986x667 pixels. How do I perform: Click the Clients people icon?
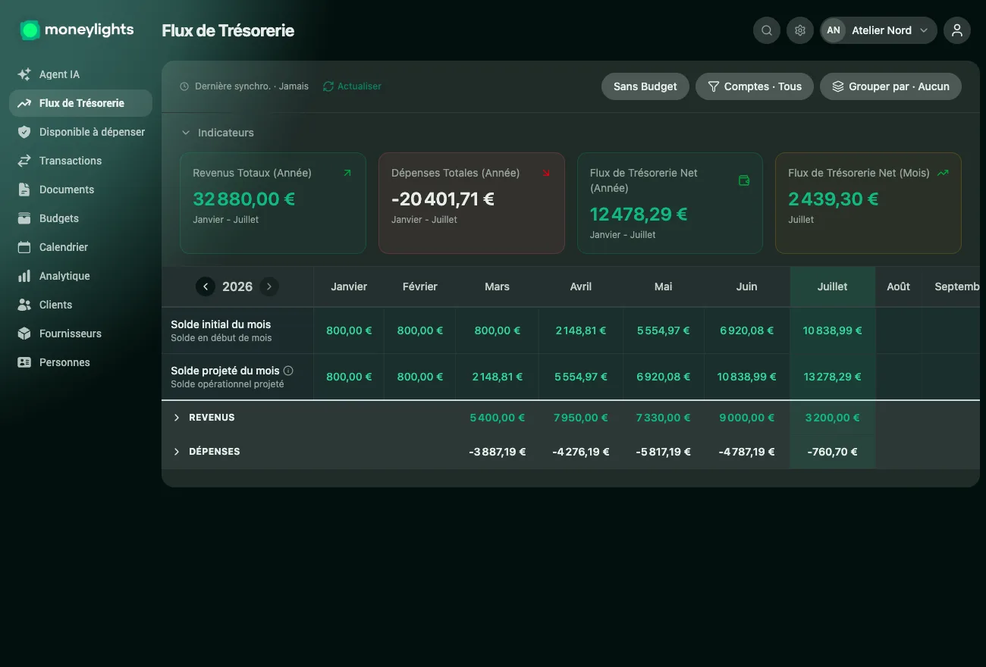coord(24,305)
